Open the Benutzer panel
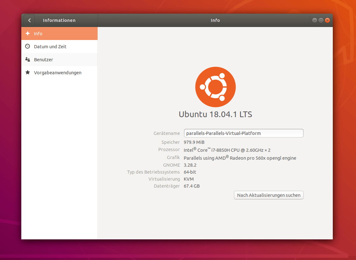 point(59,60)
